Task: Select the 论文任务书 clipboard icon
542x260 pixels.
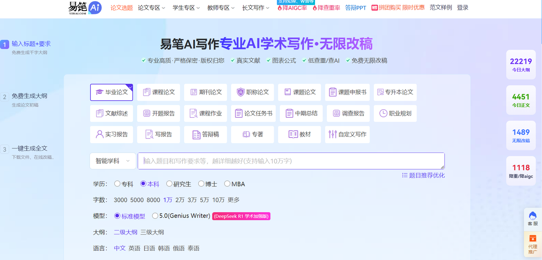Action: (x=239, y=113)
